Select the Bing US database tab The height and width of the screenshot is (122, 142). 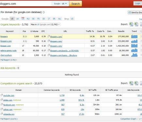tap(72, 19)
